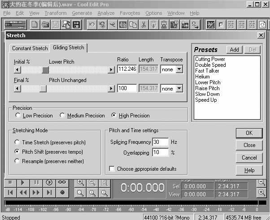Open the Transform menu
This screenshot has width=270, height=220.
[x=56, y=13]
